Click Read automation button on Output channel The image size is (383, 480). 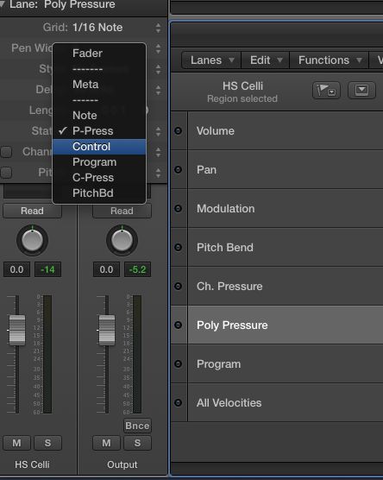point(122,211)
